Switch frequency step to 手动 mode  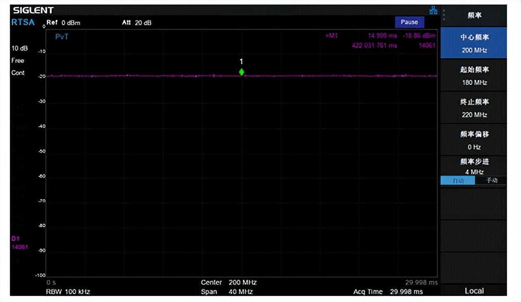click(x=491, y=181)
